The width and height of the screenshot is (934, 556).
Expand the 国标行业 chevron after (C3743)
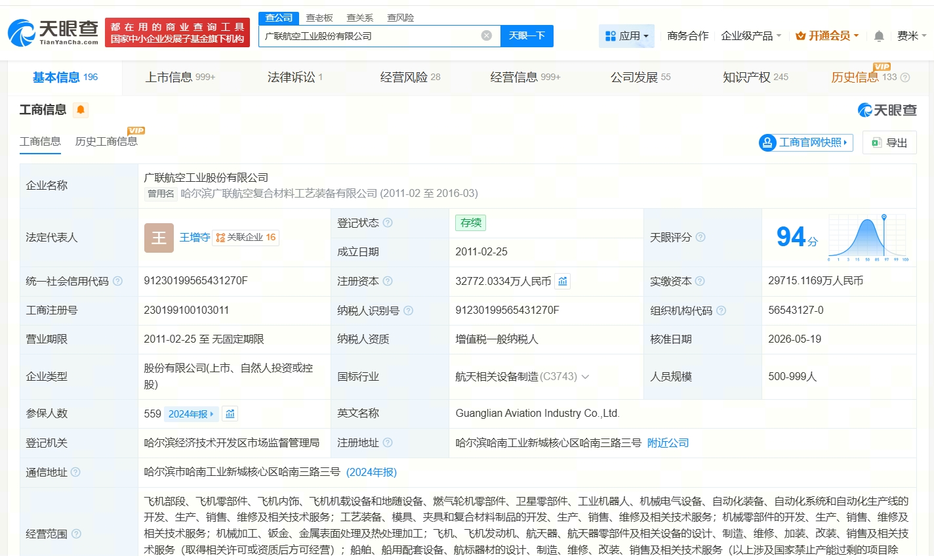pos(585,377)
